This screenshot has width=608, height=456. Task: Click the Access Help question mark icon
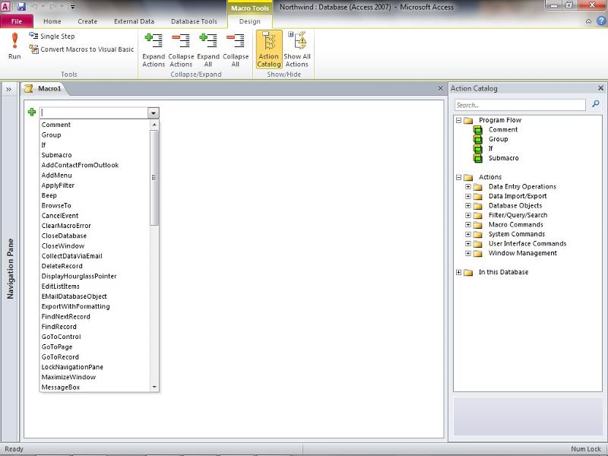pyautogui.click(x=601, y=21)
